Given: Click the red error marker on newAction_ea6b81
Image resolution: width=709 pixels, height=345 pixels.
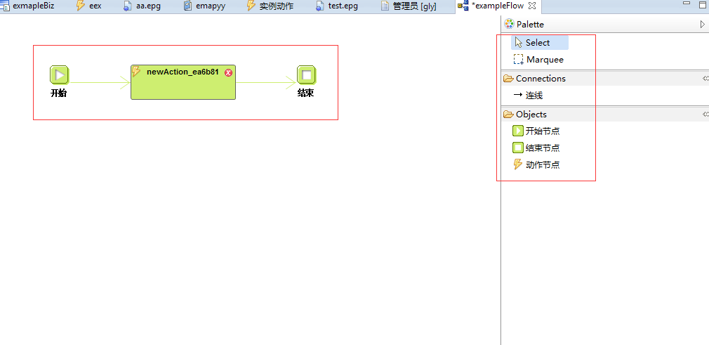Looking at the screenshot, I should click(228, 72).
